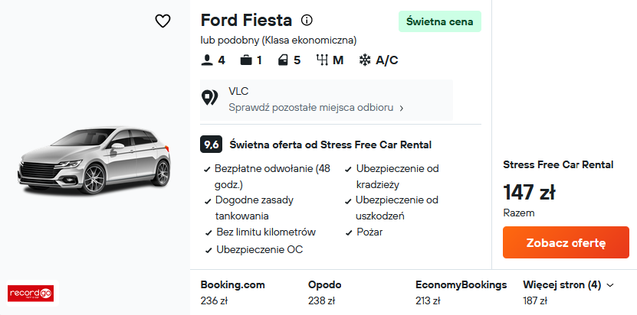637x315 pixels.
Task: Click the Ford Fiesta car image
Action: pos(94,161)
